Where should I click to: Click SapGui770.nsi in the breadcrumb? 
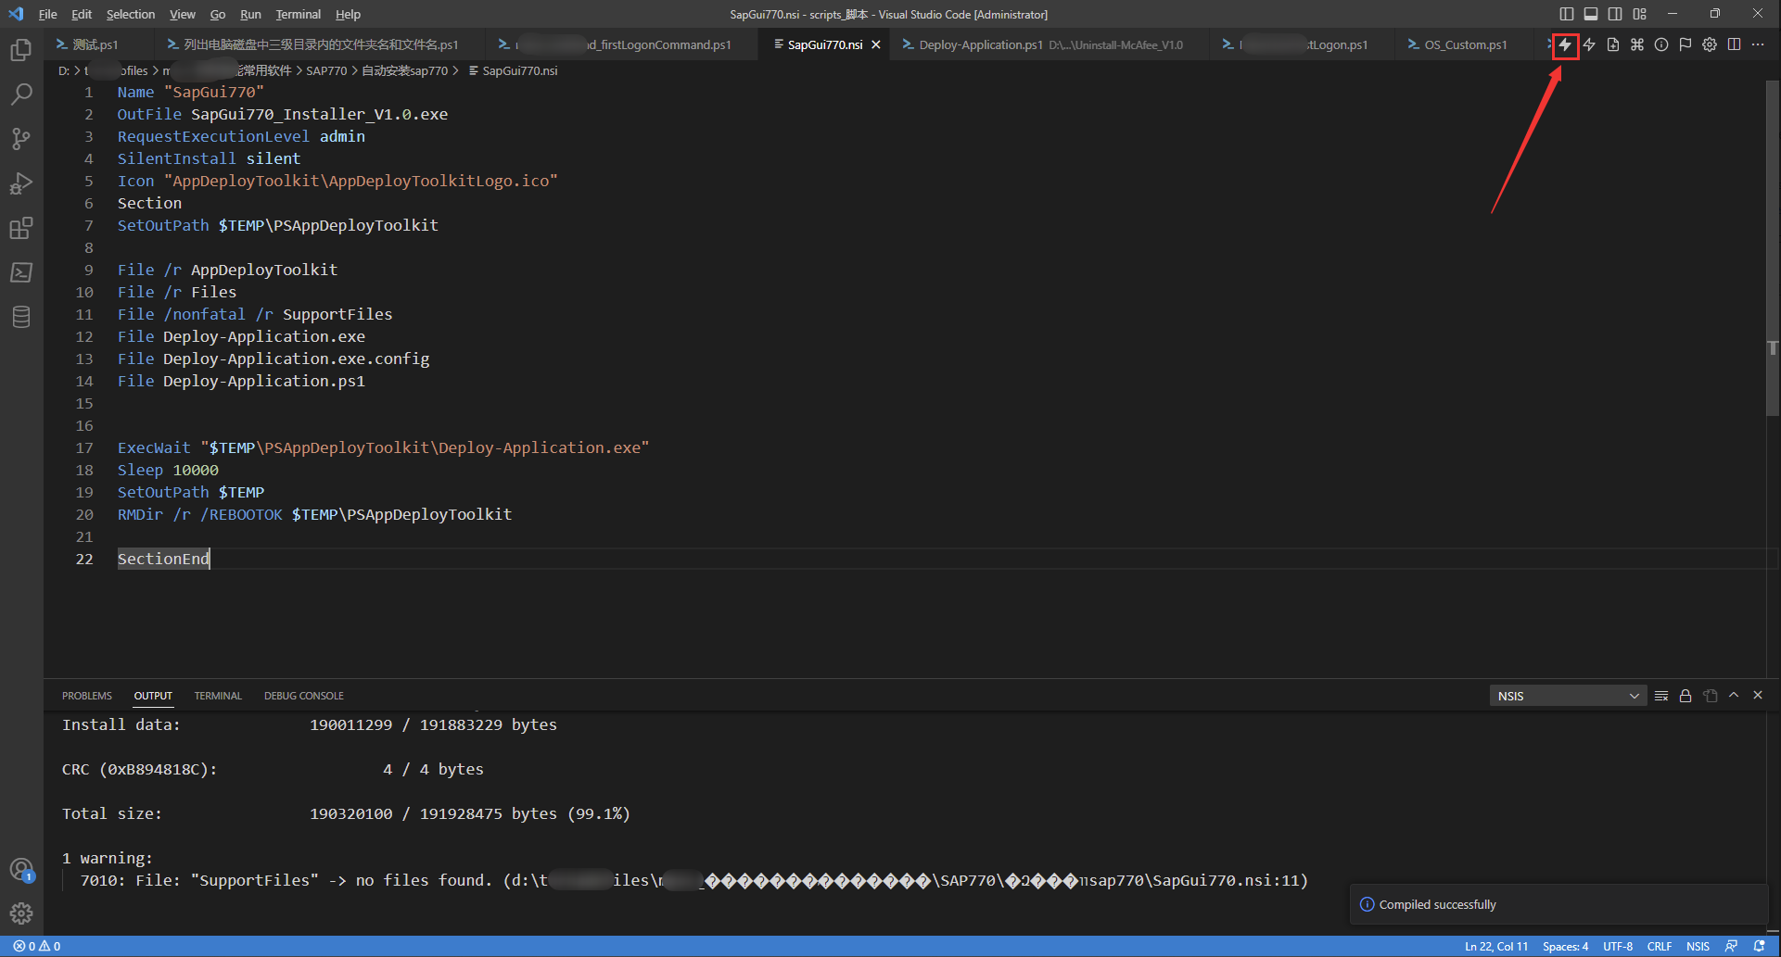[x=520, y=70]
